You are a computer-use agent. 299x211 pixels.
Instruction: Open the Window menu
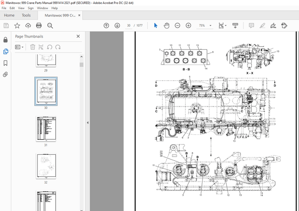42,8
